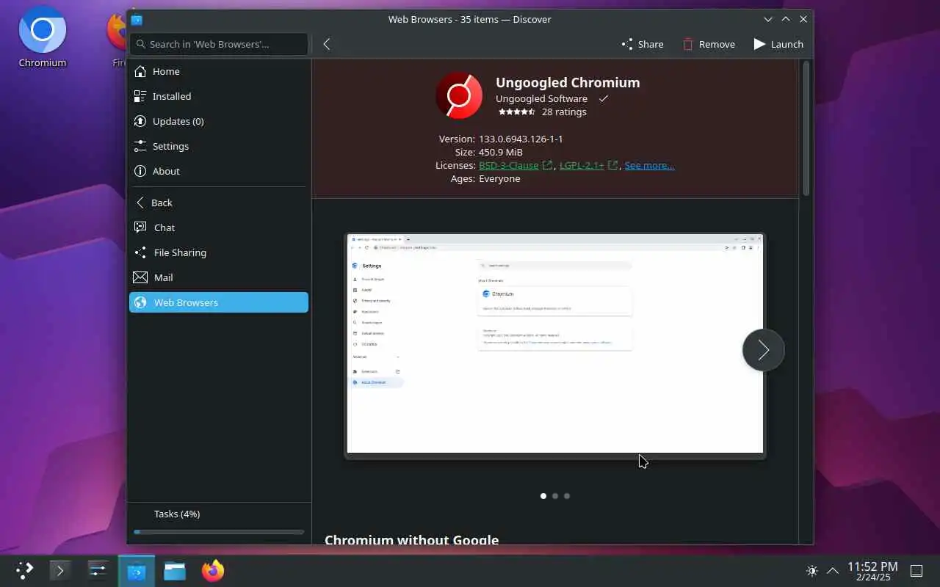The image size is (940, 587).
Task: Remove Ungoogled Chromium
Action: [709, 44]
